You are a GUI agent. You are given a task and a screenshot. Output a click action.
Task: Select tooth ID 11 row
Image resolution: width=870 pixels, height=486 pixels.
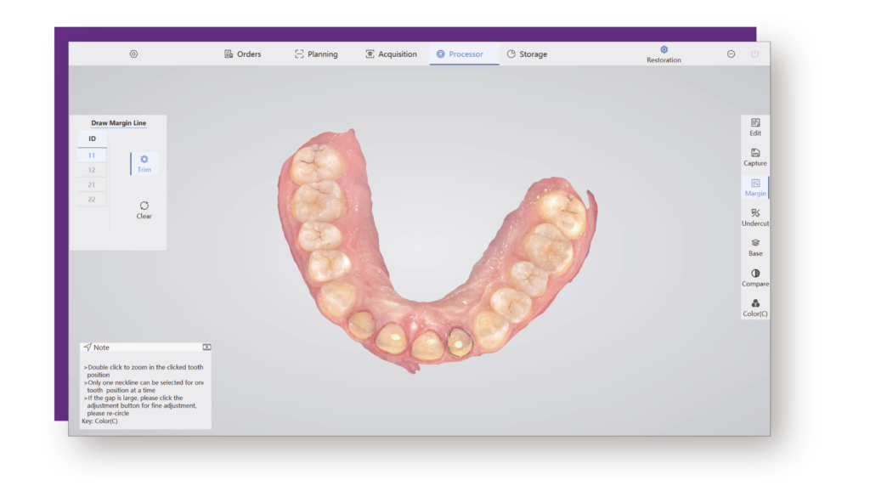point(92,155)
